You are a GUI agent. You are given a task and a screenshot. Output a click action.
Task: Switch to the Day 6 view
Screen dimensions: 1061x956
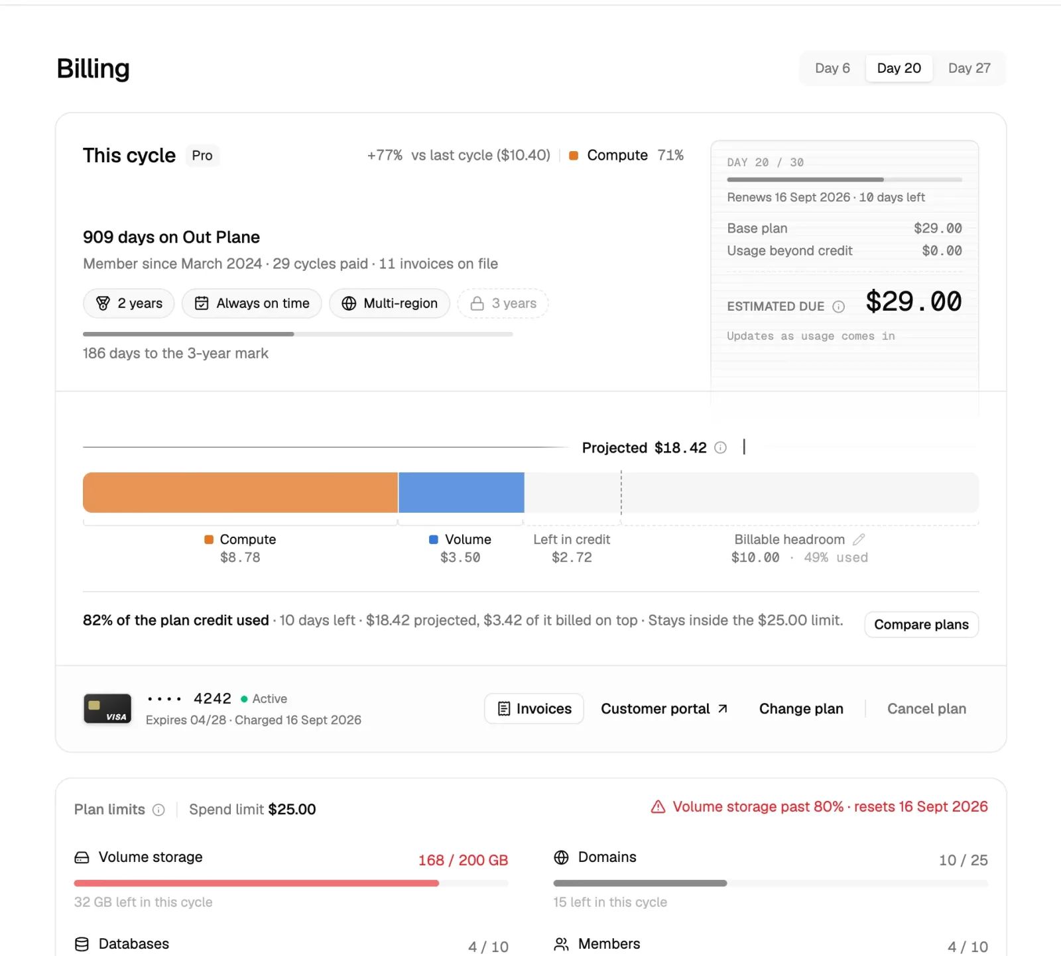point(832,68)
